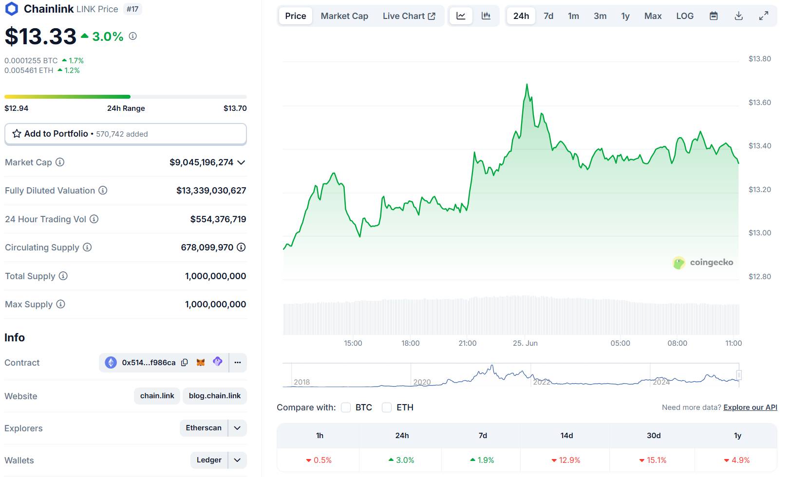The height and width of the screenshot is (477, 791).
Task: Open Explorers dropdown arrow
Action: point(237,428)
